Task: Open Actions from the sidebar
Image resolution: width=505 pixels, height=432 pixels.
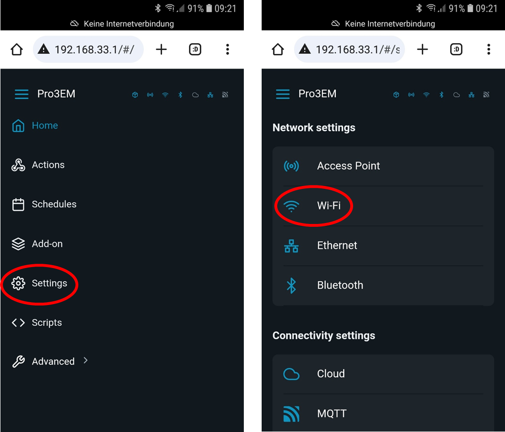Action: pos(38,165)
